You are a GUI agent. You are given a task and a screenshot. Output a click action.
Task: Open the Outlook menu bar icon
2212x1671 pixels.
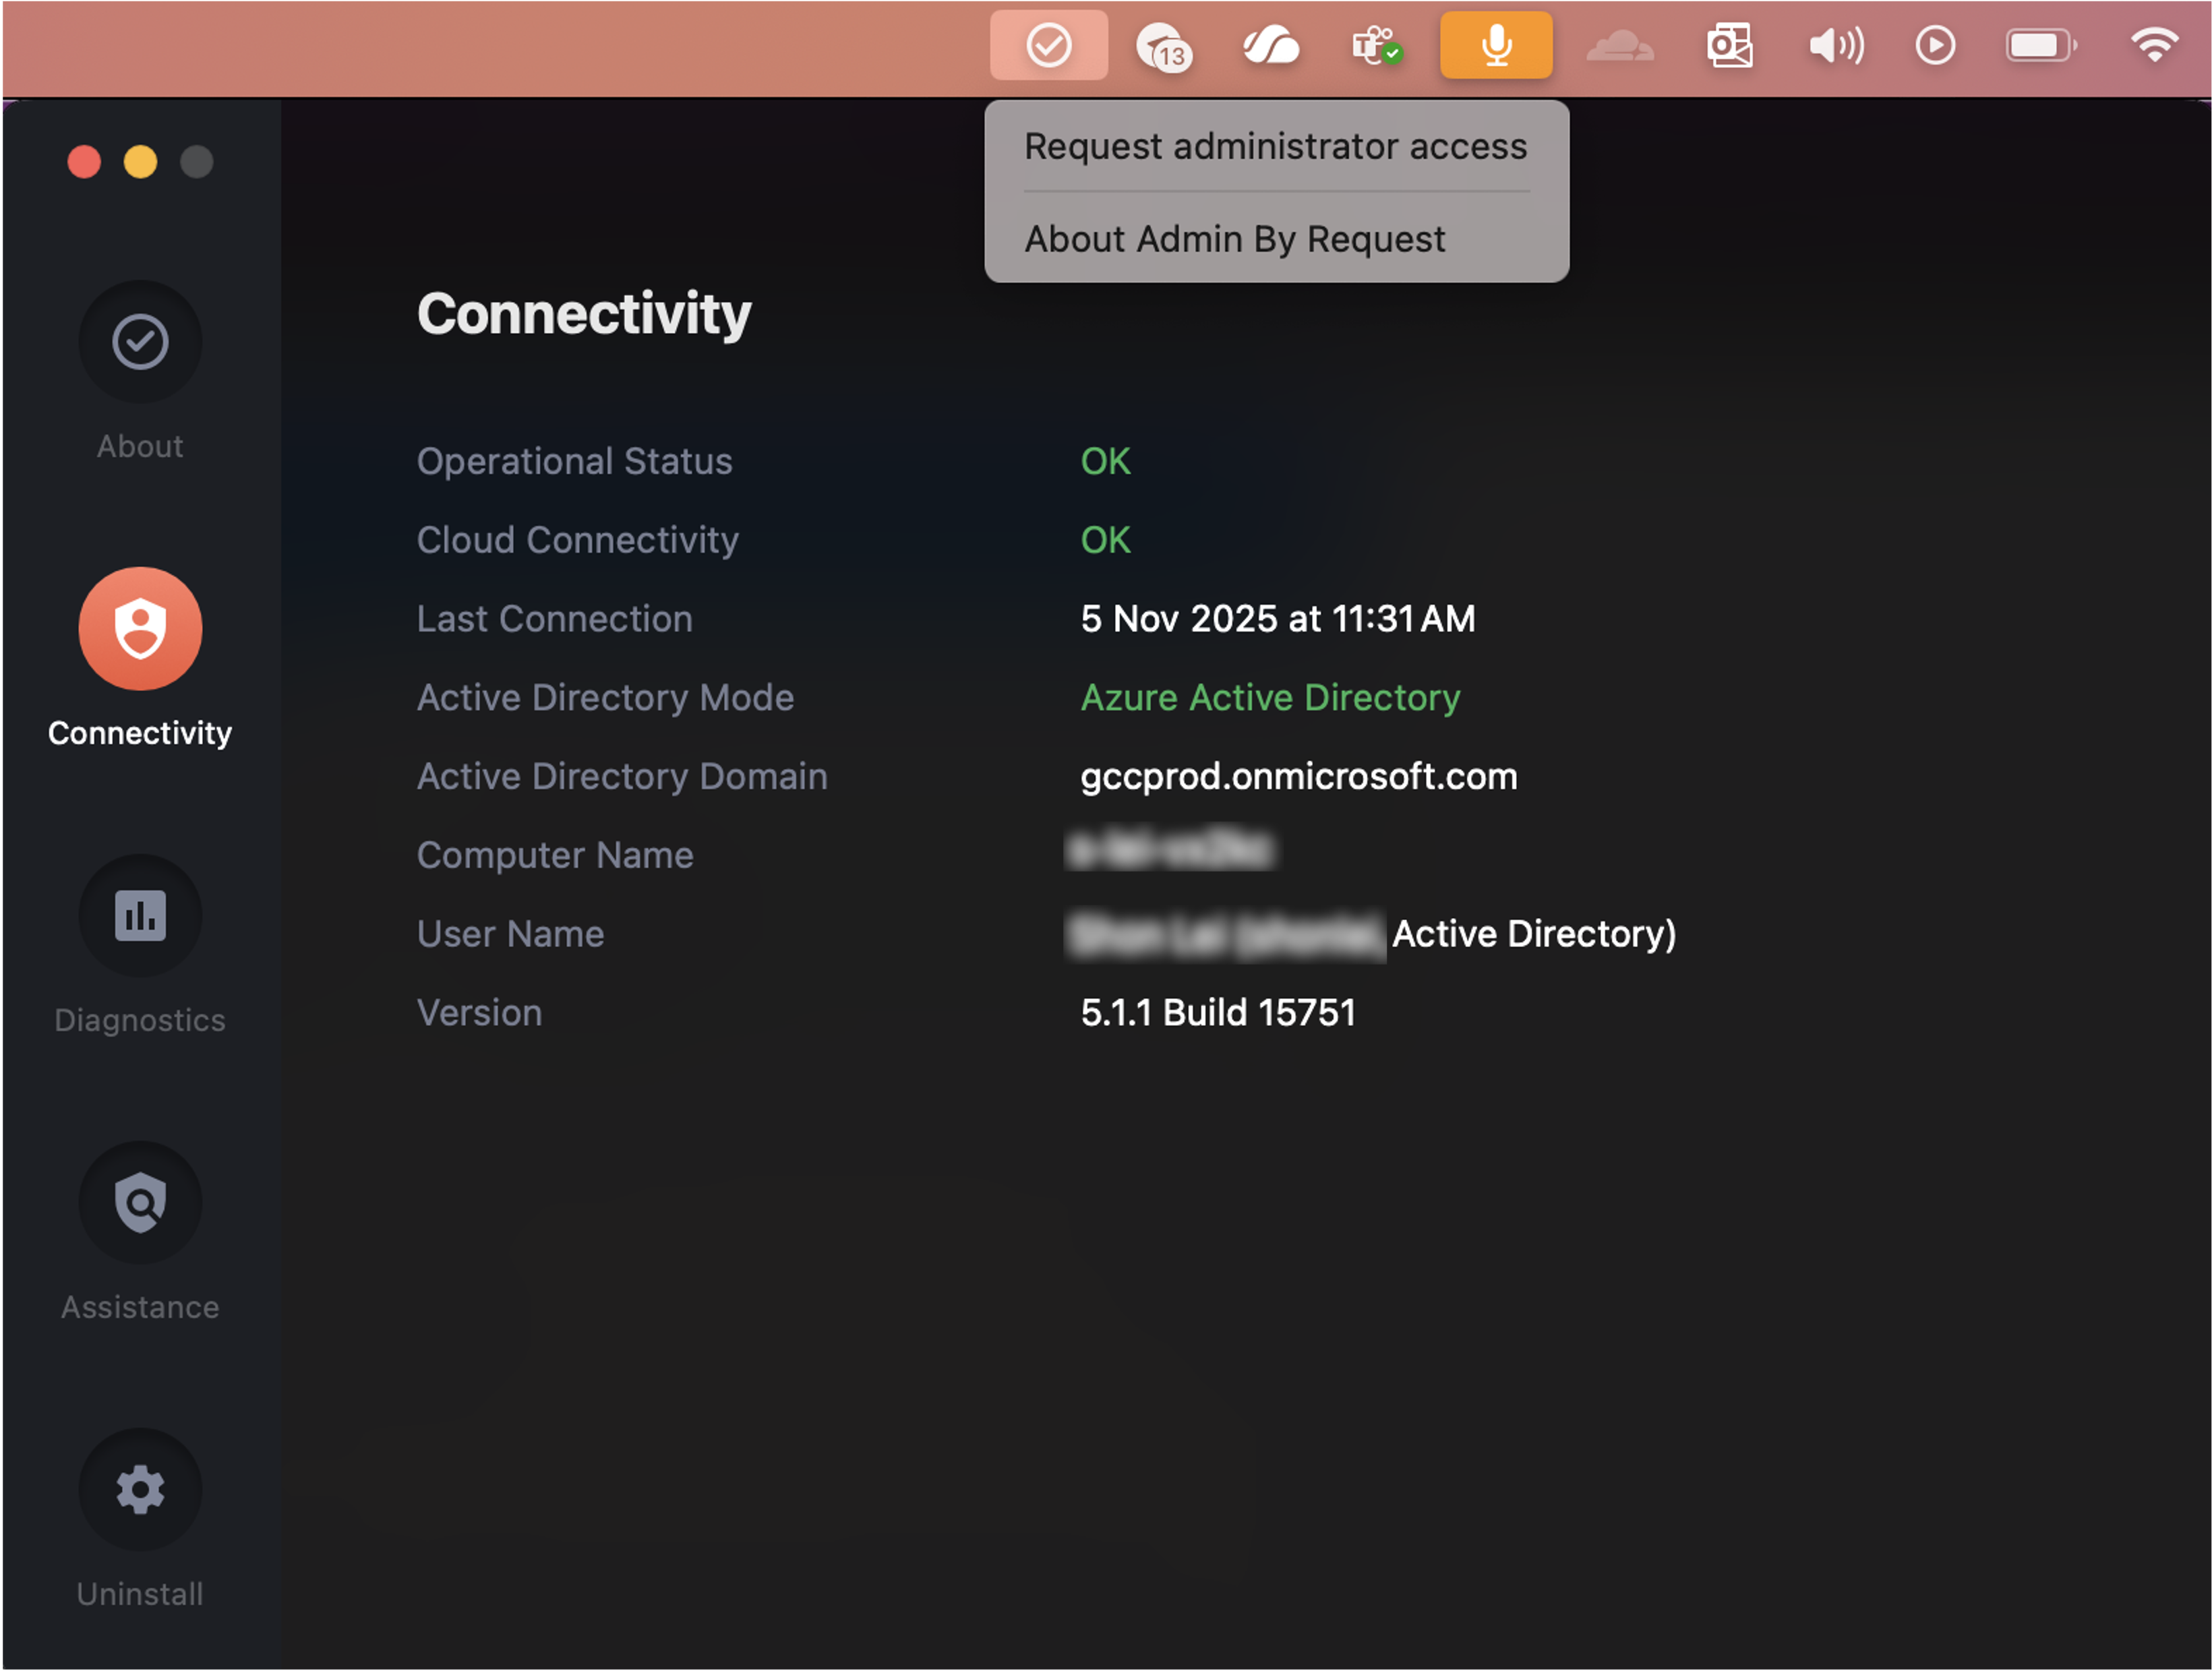1729,46
